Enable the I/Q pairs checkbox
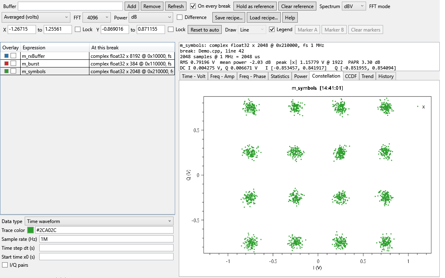This screenshot has height=278, width=445. [x=5, y=265]
